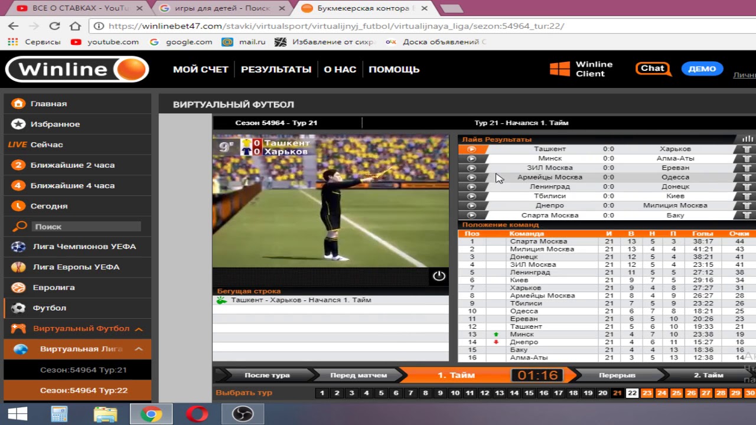
Task: Open Лига Чемпионов УЕФА category
Action: coord(77,247)
